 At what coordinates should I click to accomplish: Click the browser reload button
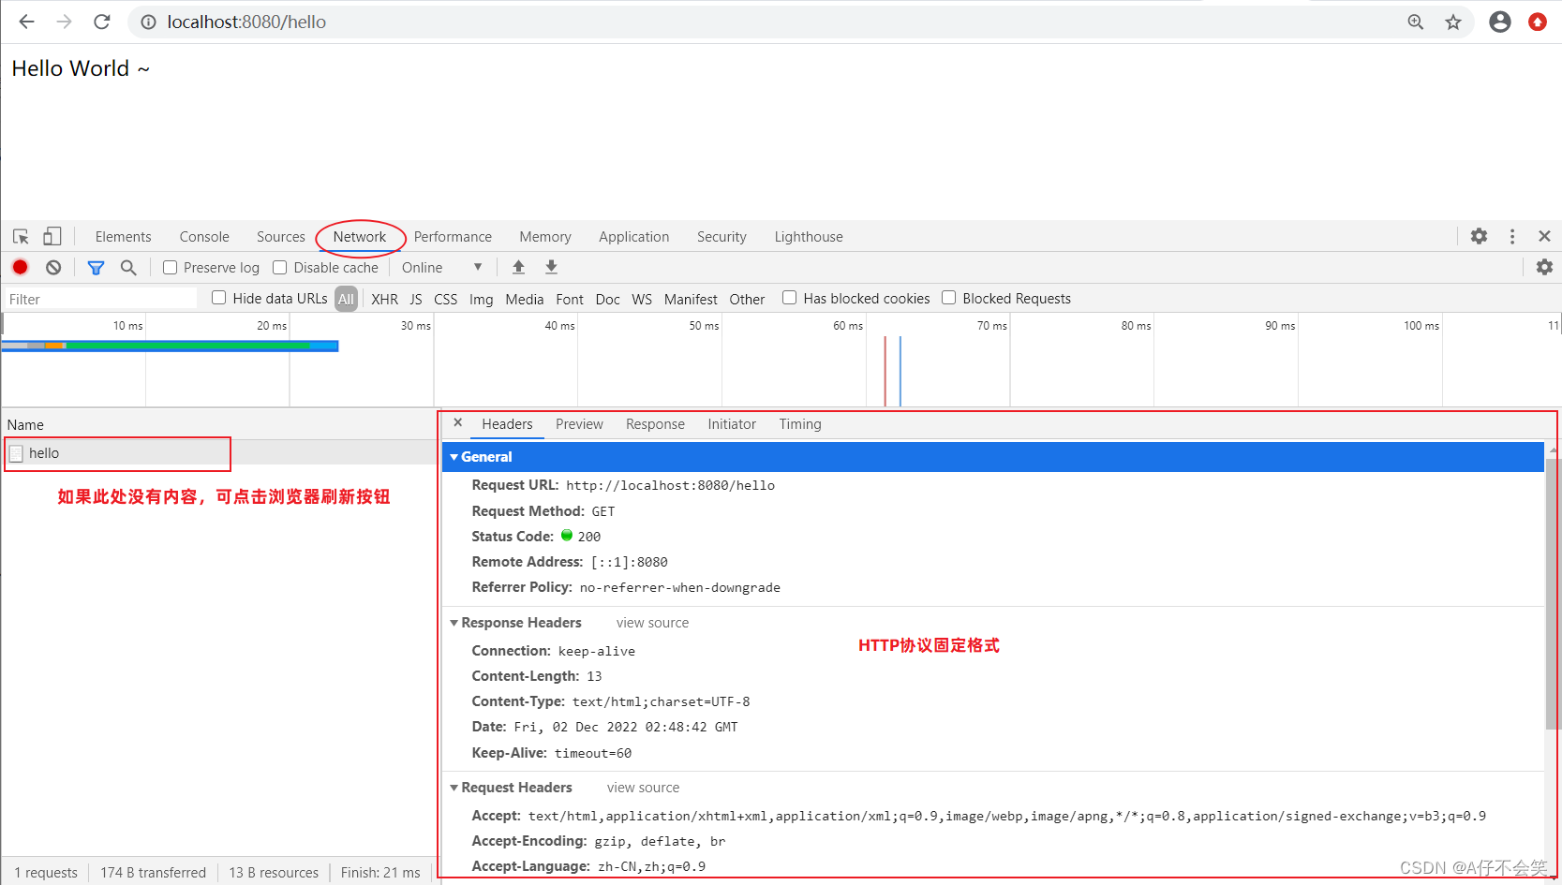tap(101, 21)
